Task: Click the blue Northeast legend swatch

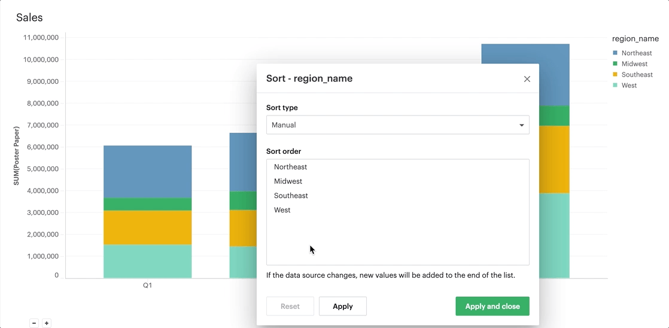Action: [615, 53]
